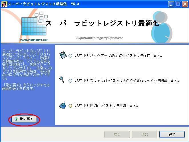Click the magnifying glass registry scan icon
The image size is (189, 142).
click(62, 80)
